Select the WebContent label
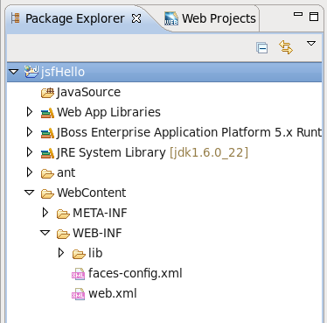 92,193
